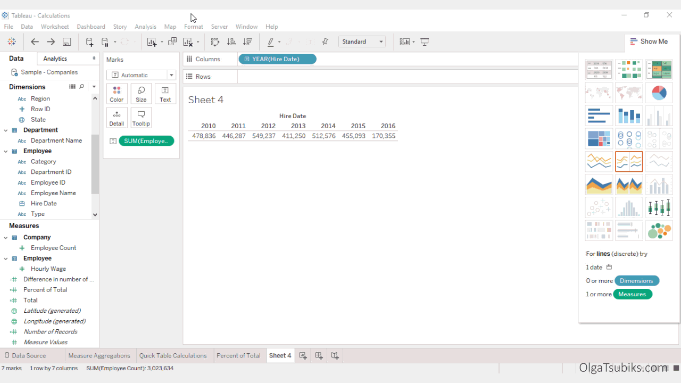Screen dimensions: 681x383
Task: Open the new worksheet dropdown arrow
Action: pos(162,42)
